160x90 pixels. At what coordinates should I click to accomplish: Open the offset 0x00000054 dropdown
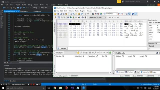[117, 14]
